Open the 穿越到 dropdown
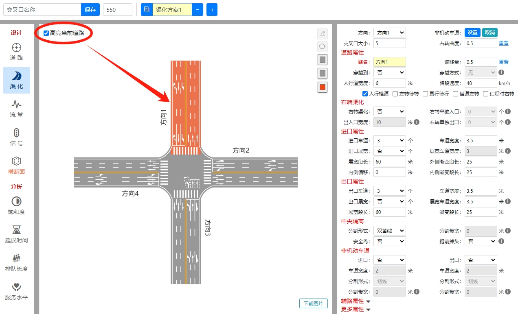Image resolution: width=518 pixels, height=314 pixels. (x=389, y=72)
